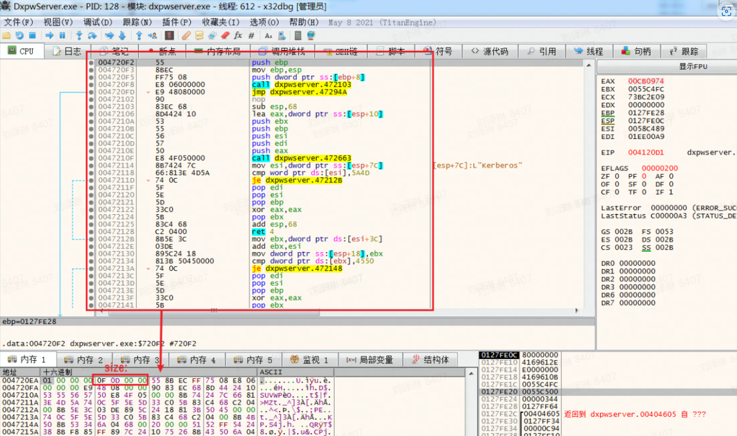Click the Run to User Code icon

153,35
